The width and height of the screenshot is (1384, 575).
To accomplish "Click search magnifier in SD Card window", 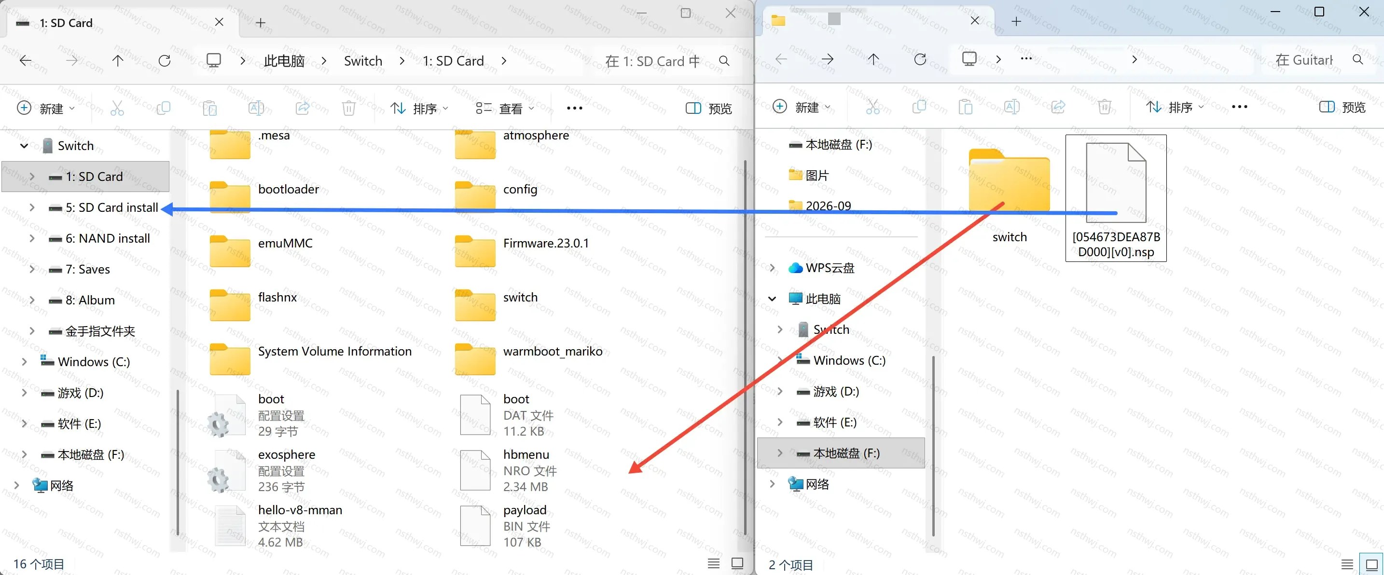I will click(724, 61).
